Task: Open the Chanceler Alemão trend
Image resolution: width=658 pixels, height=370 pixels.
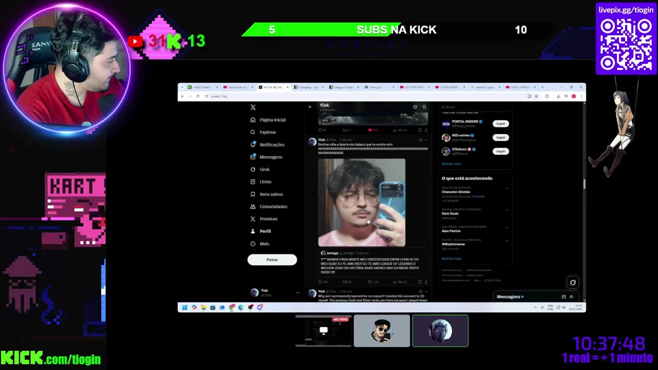Action: (456, 192)
